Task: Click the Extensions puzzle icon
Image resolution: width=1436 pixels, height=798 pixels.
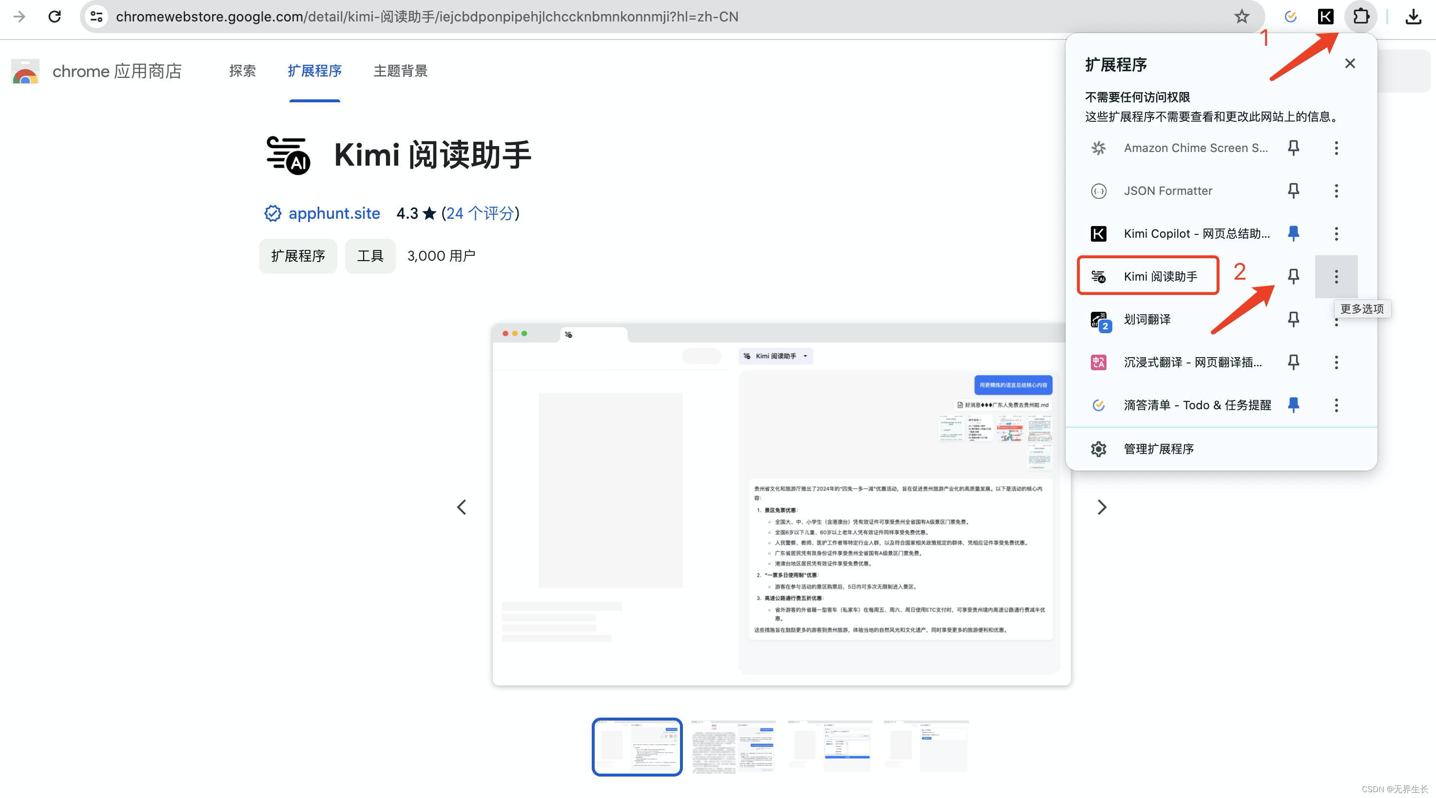Action: (1361, 16)
